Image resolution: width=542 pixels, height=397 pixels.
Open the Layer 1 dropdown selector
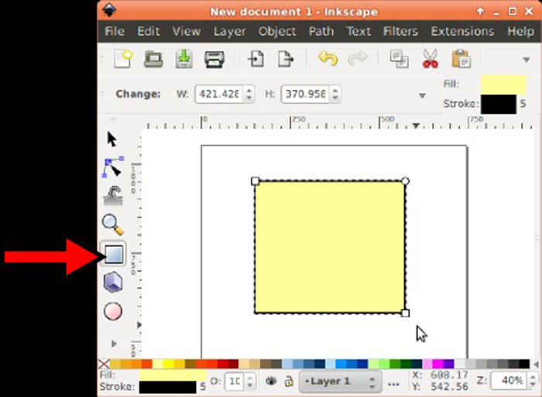pyautogui.click(x=340, y=382)
